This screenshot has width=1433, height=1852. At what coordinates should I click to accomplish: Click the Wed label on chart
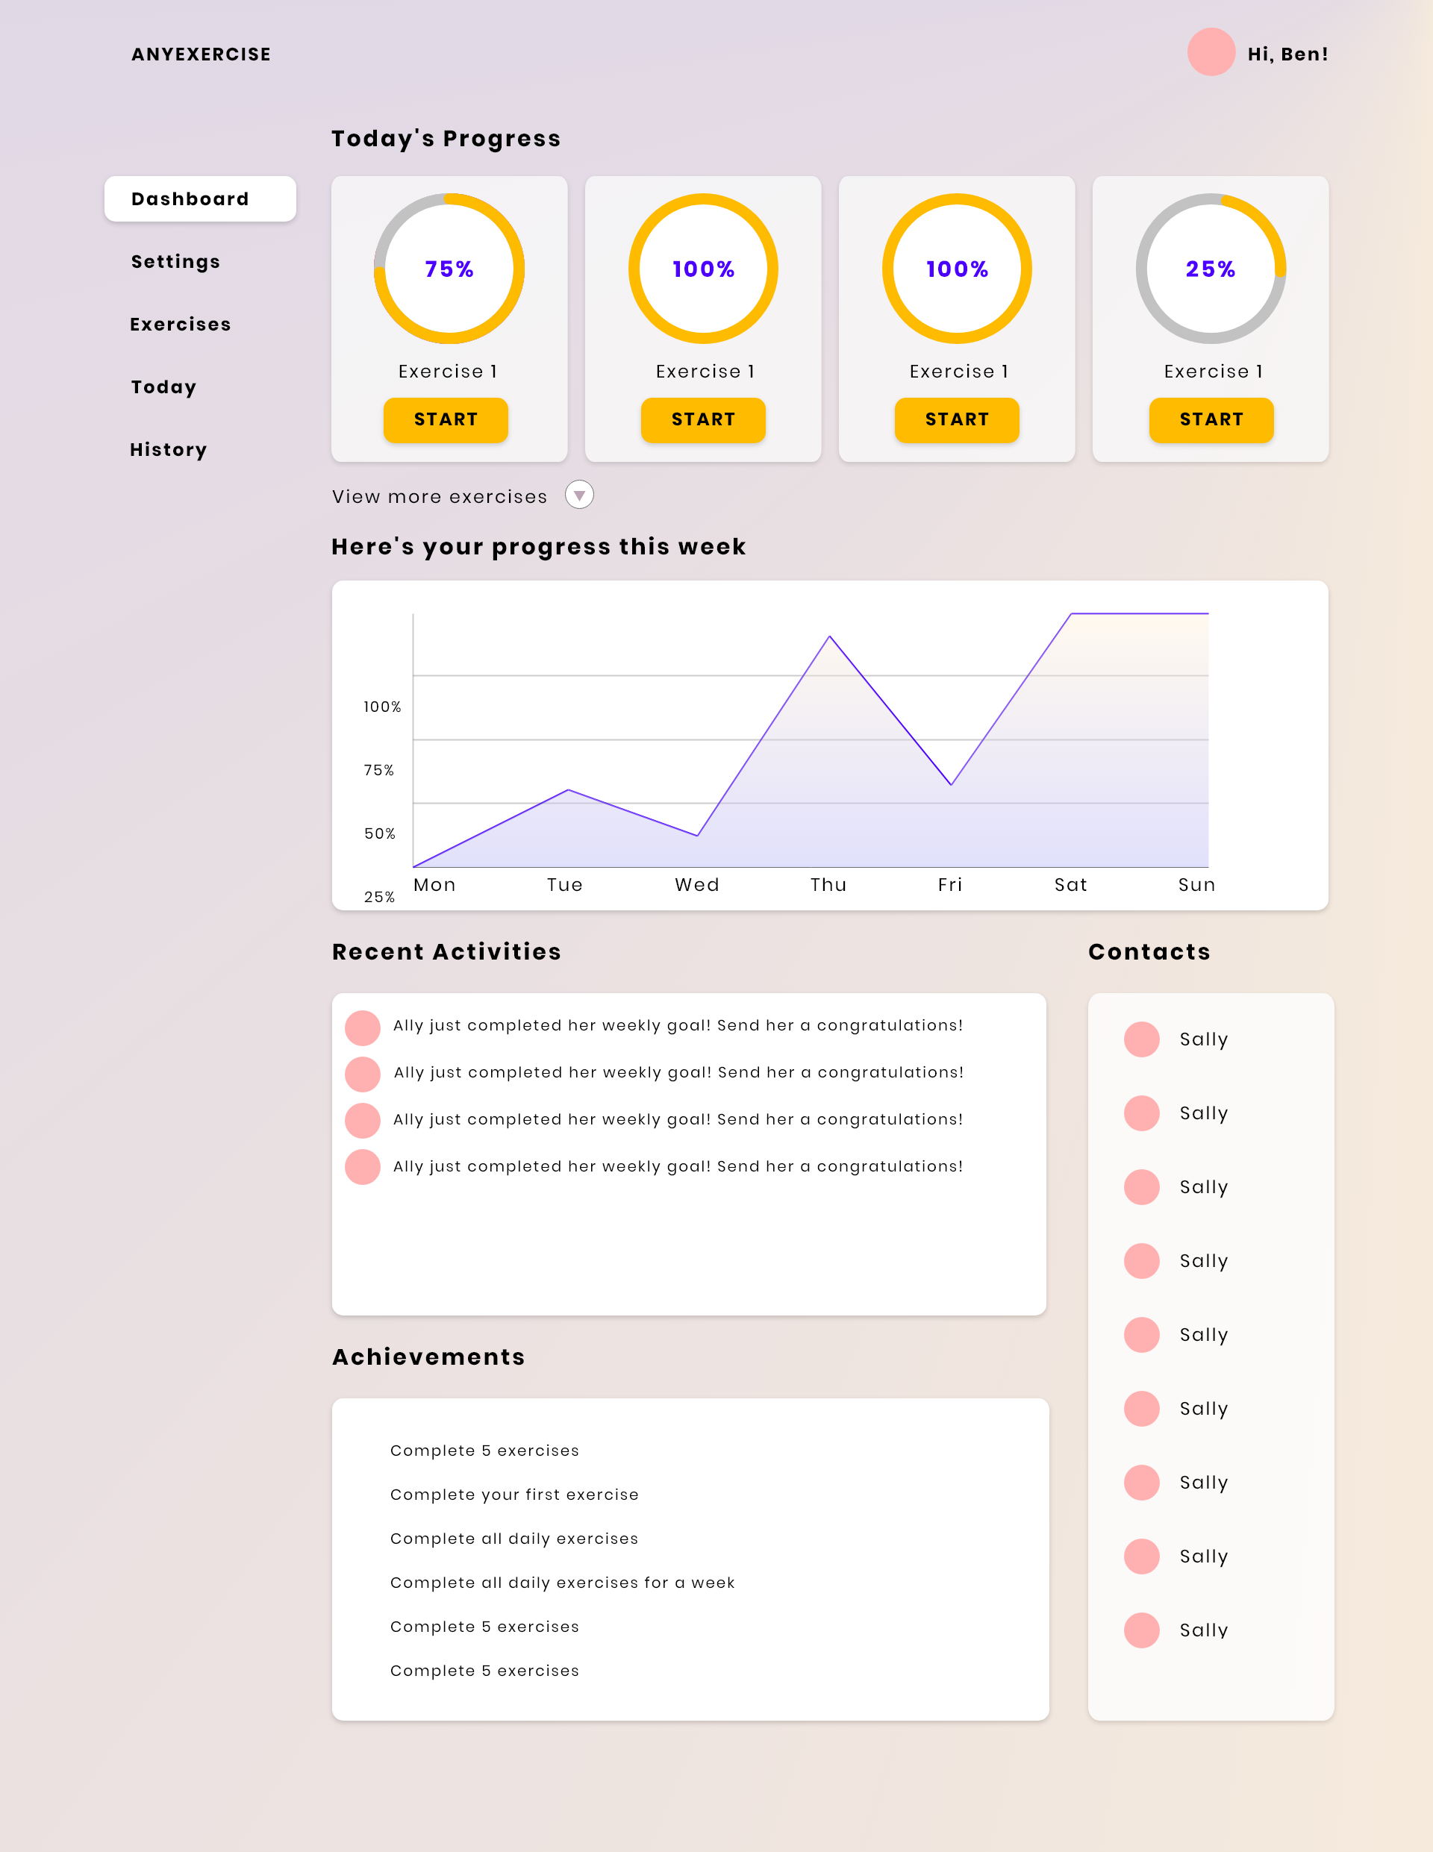coord(697,885)
